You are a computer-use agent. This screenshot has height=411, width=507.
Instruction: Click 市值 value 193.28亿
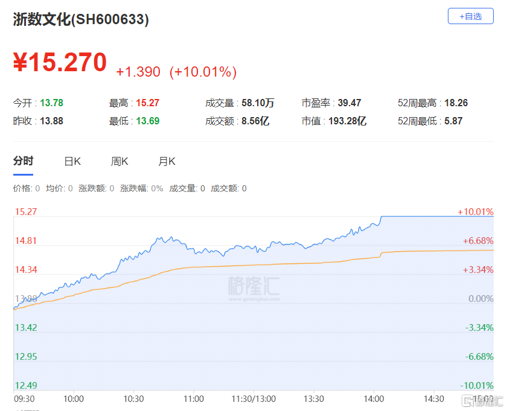(x=347, y=121)
